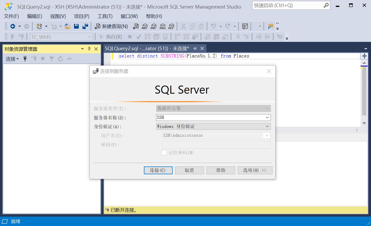Image resolution: width=371 pixels, height=226 pixels.
Task: Click the parse checkmark icon
Action: 139,37
